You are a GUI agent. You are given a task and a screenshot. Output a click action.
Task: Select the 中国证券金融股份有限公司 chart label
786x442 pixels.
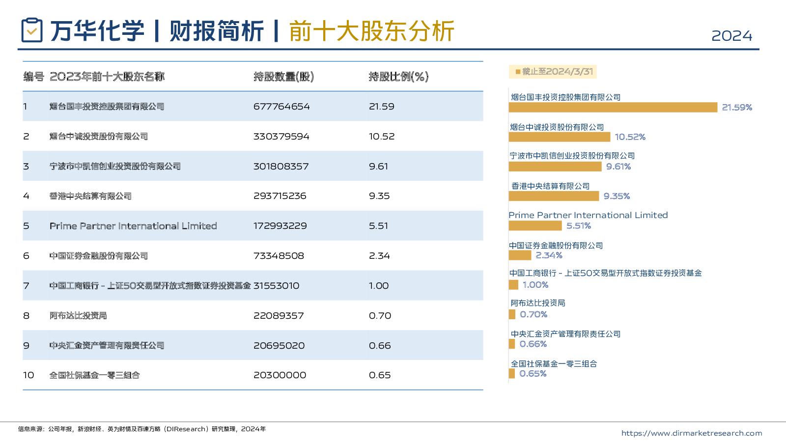click(556, 246)
